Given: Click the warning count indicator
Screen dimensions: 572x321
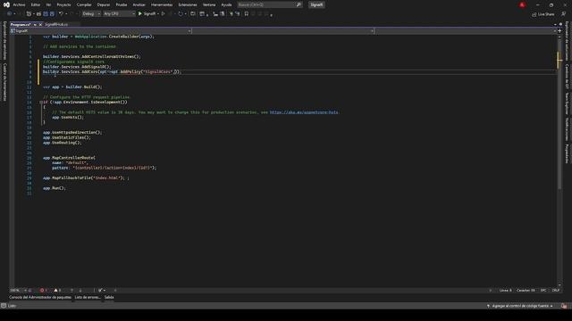Looking at the screenshot, I should tap(57, 291).
